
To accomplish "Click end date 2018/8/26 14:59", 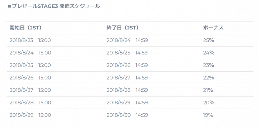I will tap(127, 65).
